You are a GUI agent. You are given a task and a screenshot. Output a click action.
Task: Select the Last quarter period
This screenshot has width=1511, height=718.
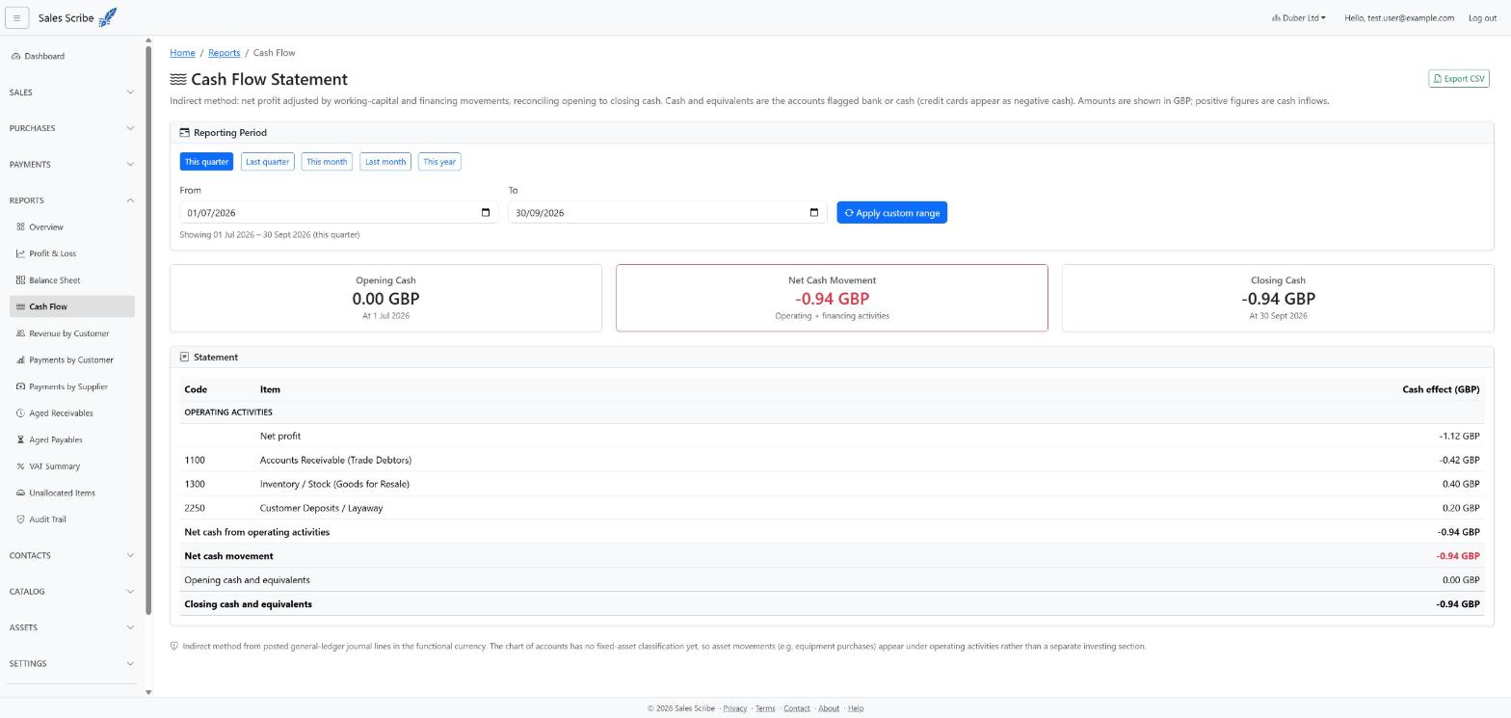268,162
